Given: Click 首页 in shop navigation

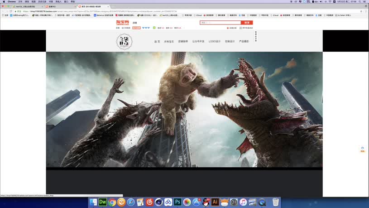Looking at the screenshot, I should point(157,41).
